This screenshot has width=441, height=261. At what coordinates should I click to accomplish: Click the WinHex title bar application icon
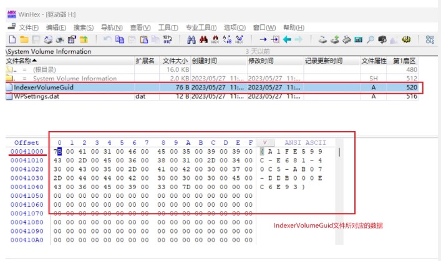point(11,14)
